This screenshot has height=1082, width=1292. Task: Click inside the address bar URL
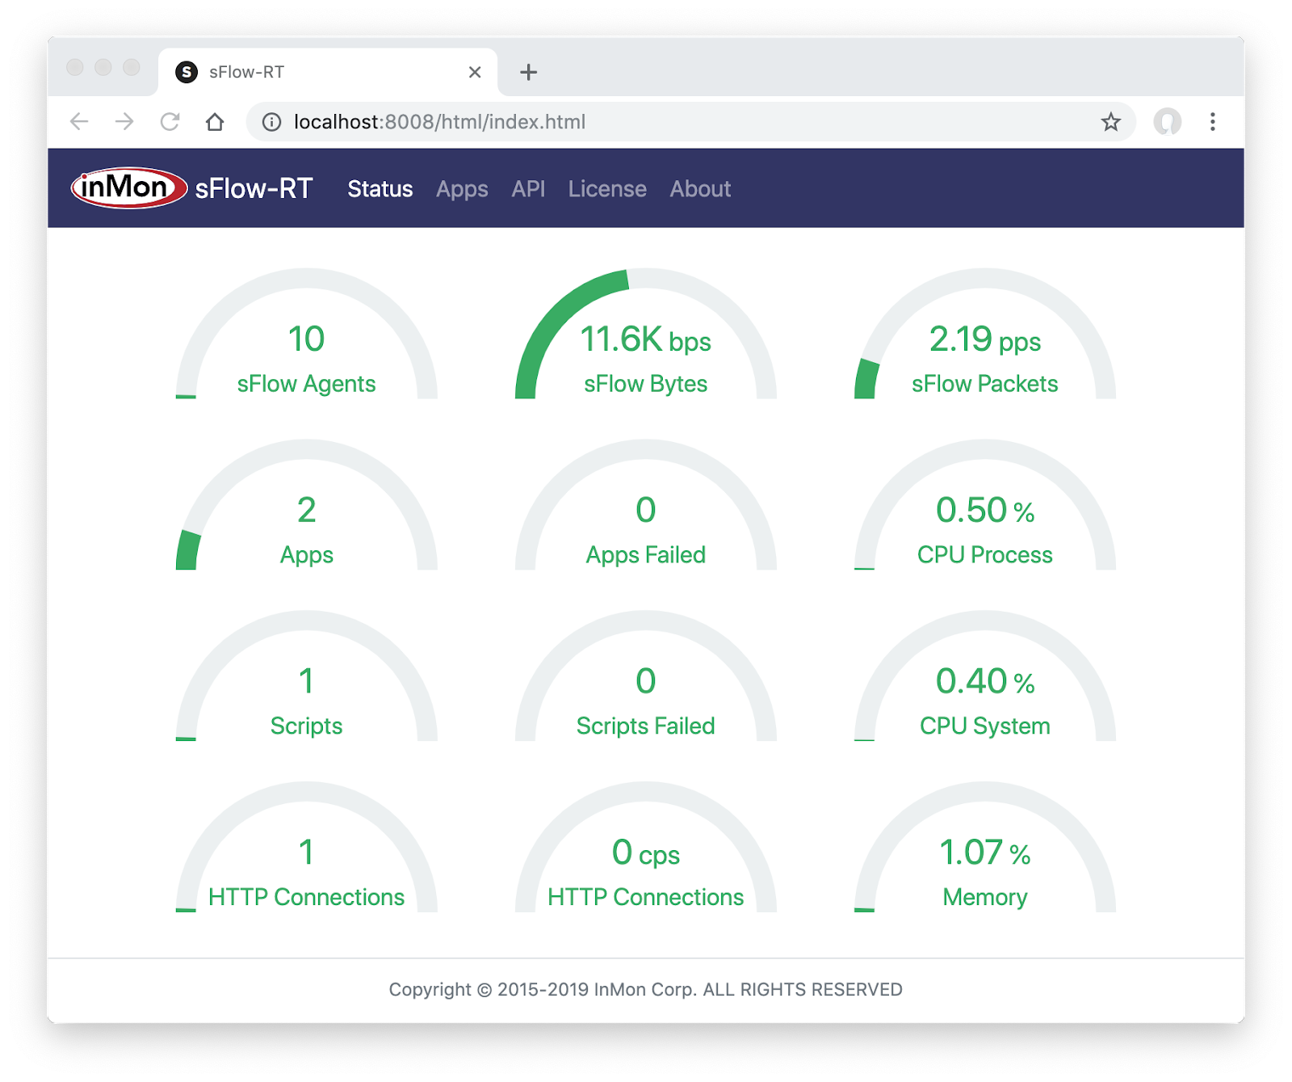click(440, 122)
